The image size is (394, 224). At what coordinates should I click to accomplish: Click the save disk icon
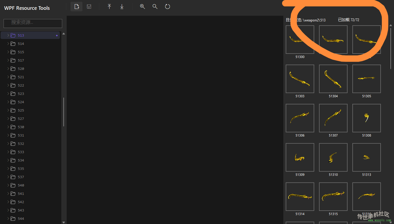coord(89,7)
